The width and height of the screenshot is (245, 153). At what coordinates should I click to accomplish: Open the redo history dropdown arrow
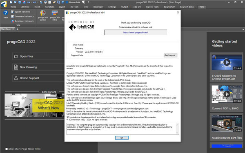tap(38, 2)
